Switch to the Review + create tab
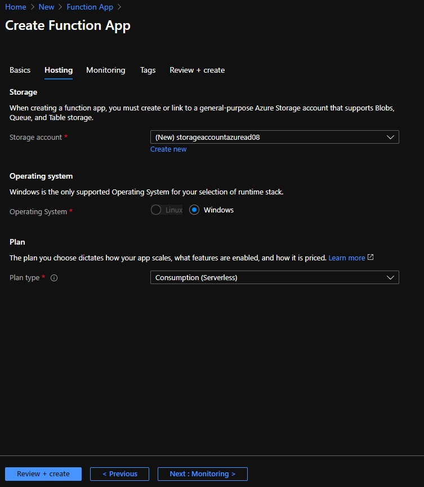 [x=197, y=70]
